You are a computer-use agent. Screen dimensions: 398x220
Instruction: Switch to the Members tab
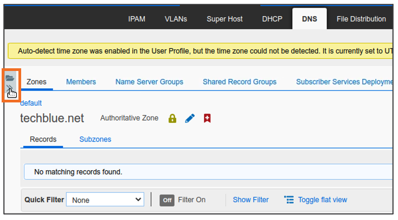pos(81,82)
